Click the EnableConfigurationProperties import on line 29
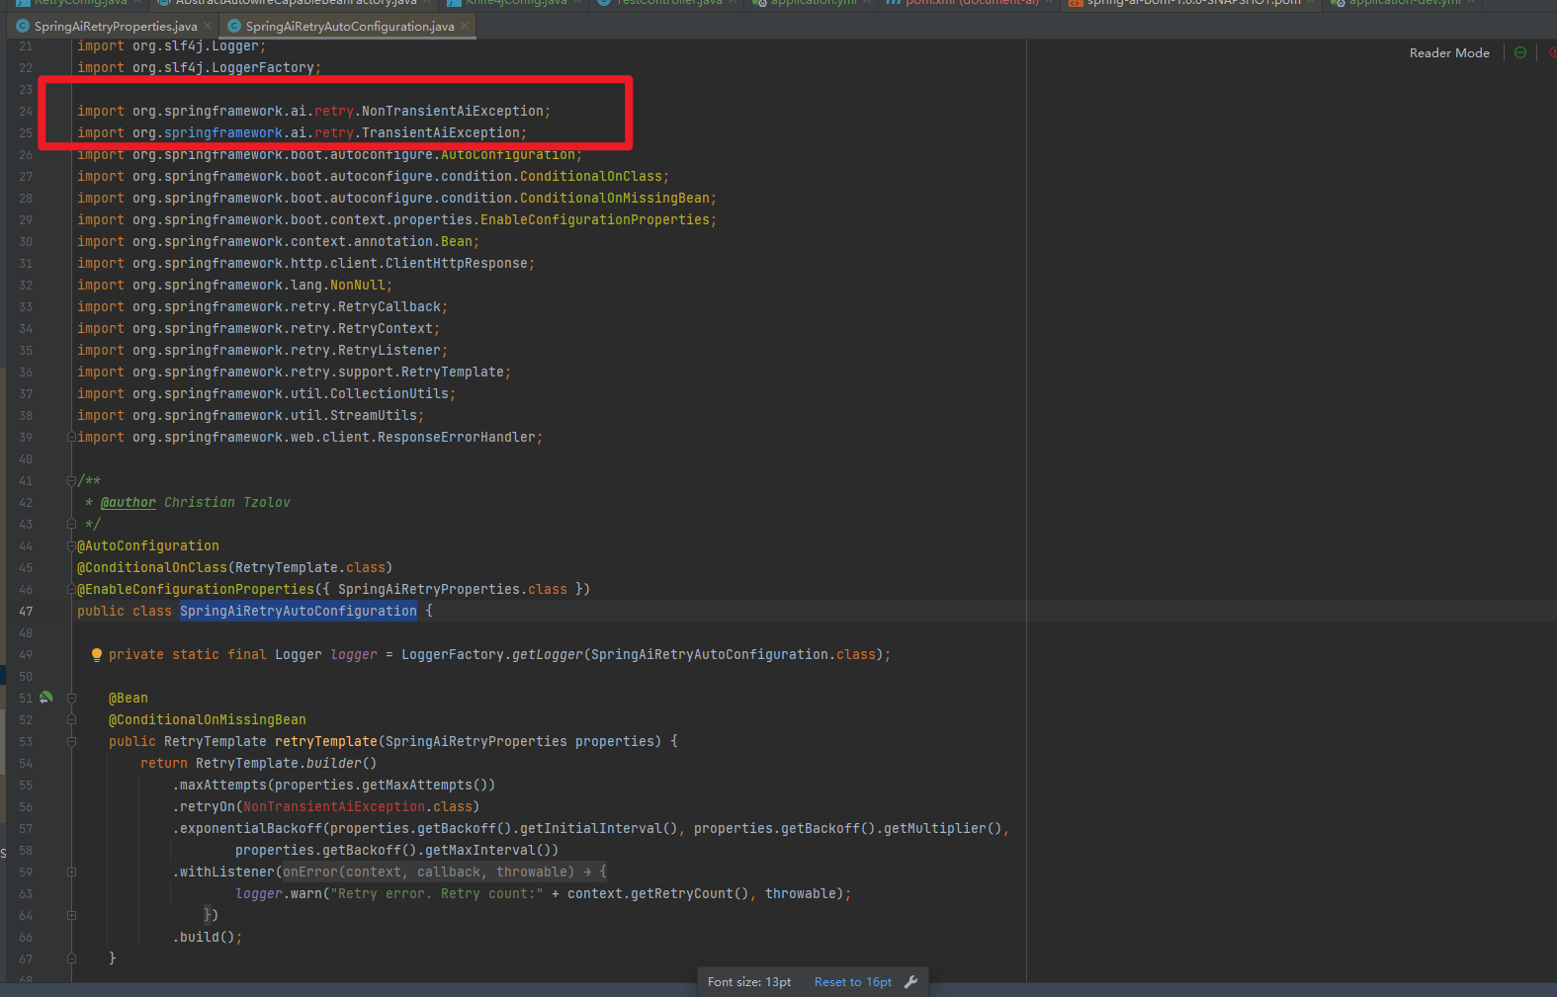This screenshot has height=997, width=1557. pos(595,219)
